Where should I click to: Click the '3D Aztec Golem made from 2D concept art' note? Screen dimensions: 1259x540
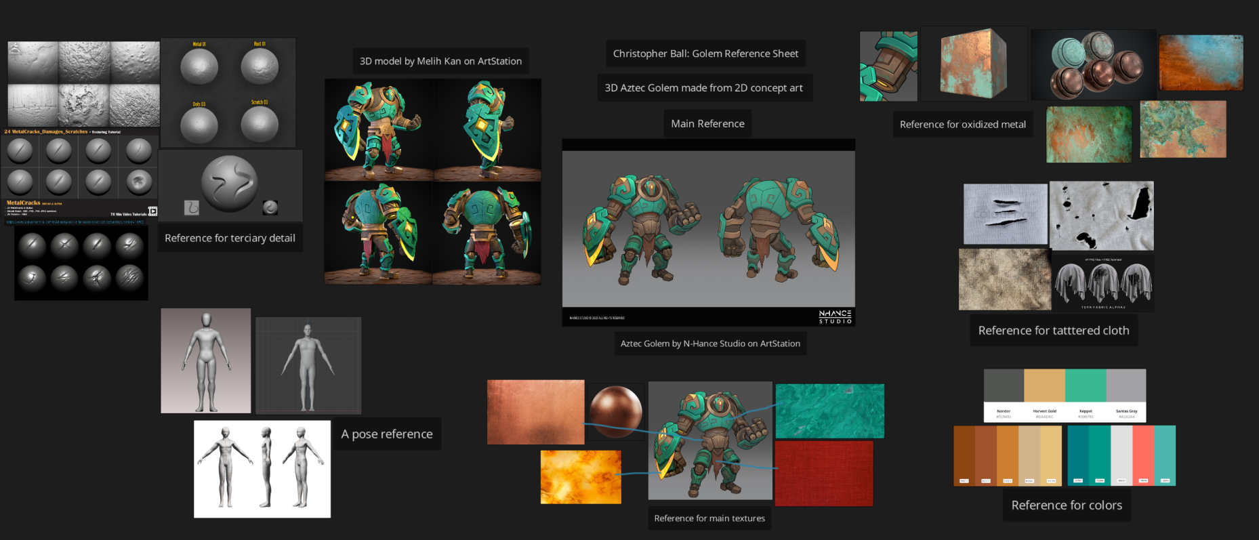[x=704, y=88]
